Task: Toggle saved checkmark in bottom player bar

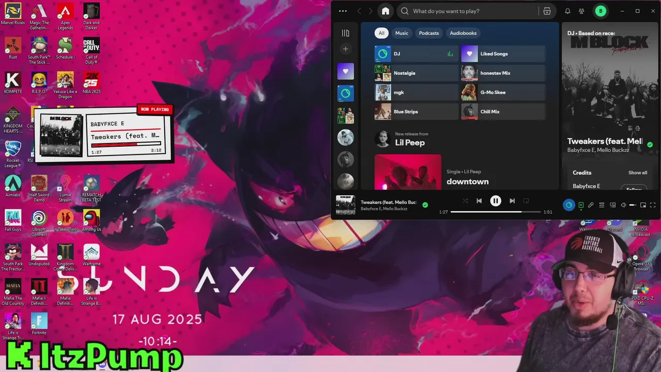Action: [425, 205]
